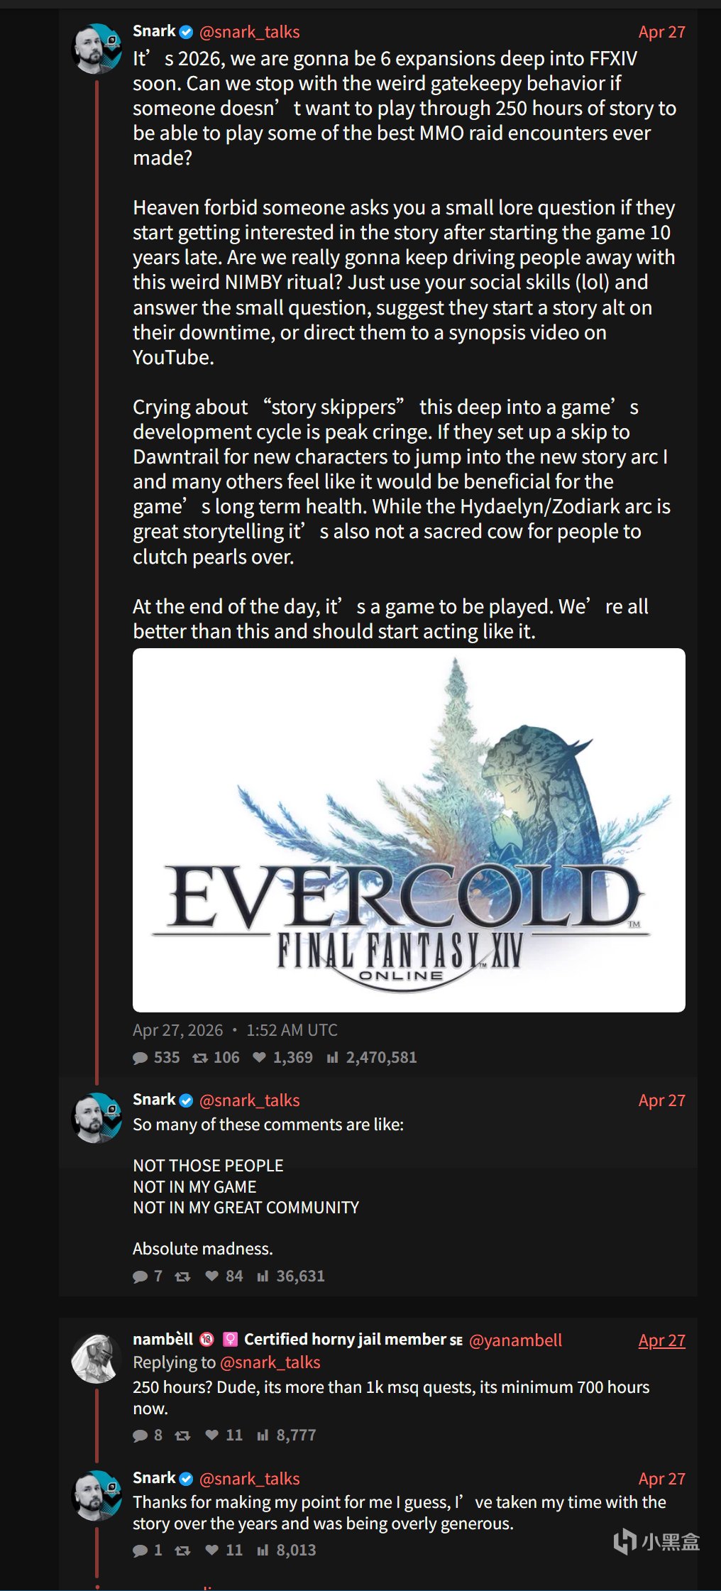Click nambèll's profile avatar
Viewport: 721px width, 1591px height.
(97, 1359)
